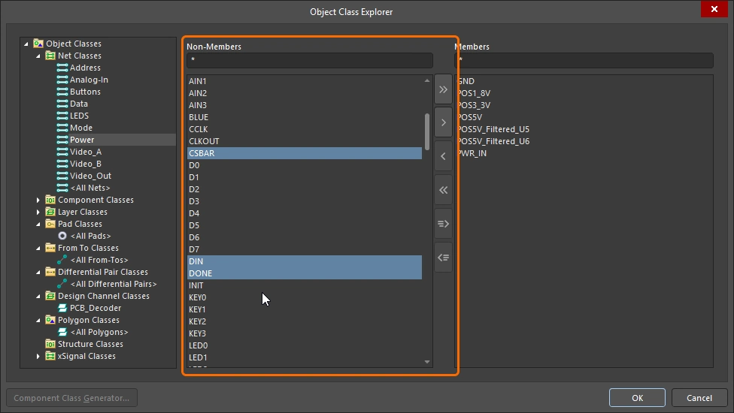Click the move-left arrow button with lines

(443, 257)
